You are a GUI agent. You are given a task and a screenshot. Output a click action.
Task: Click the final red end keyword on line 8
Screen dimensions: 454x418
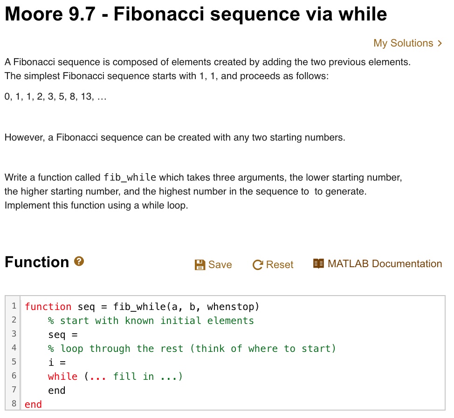coord(33,405)
